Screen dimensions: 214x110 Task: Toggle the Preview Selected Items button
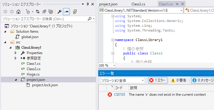66,12
